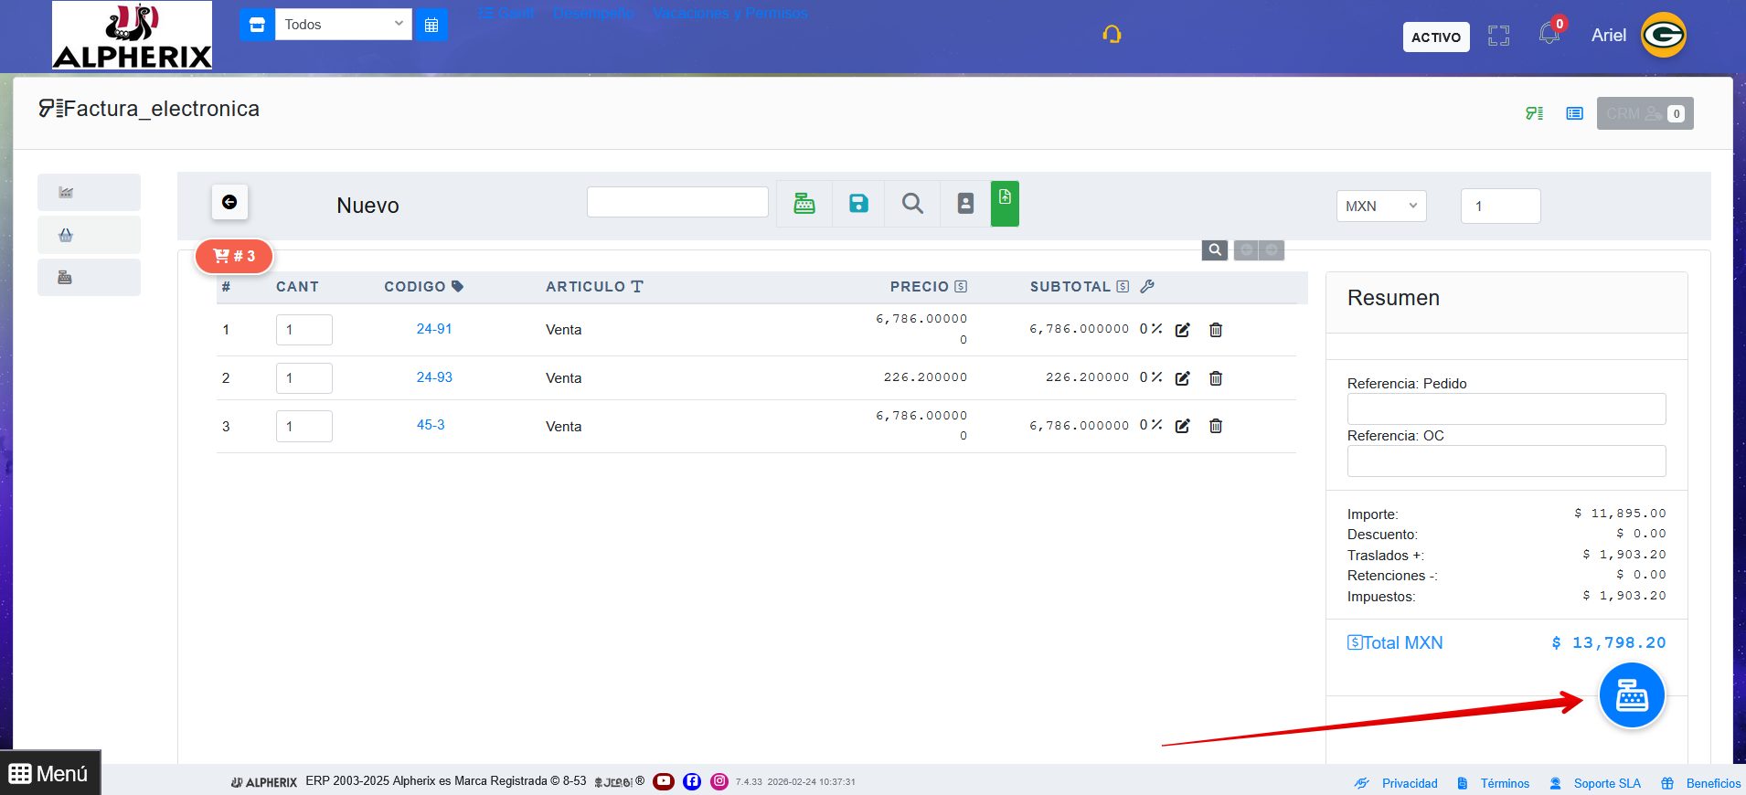Open the Menú button in the bottom corner
This screenshot has height=795, width=1746.
click(x=49, y=773)
